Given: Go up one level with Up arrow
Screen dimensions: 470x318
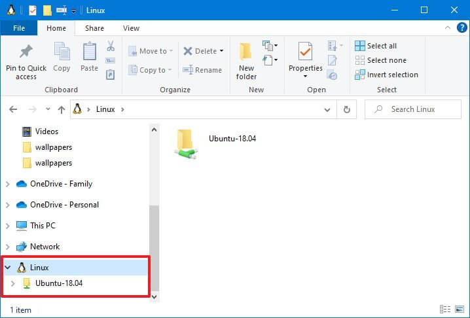Looking at the screenshot, I should coord(62,110).
